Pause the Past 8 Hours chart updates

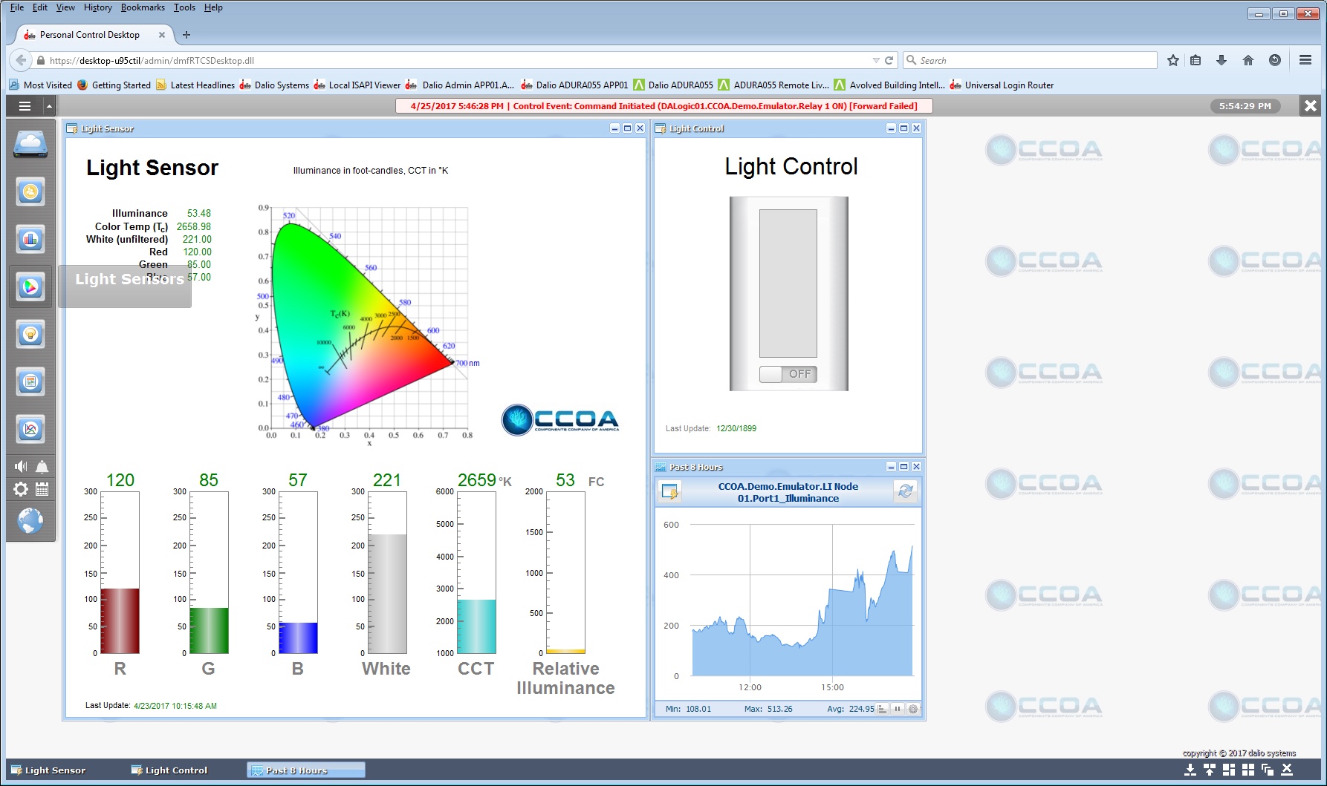(898, 709)
